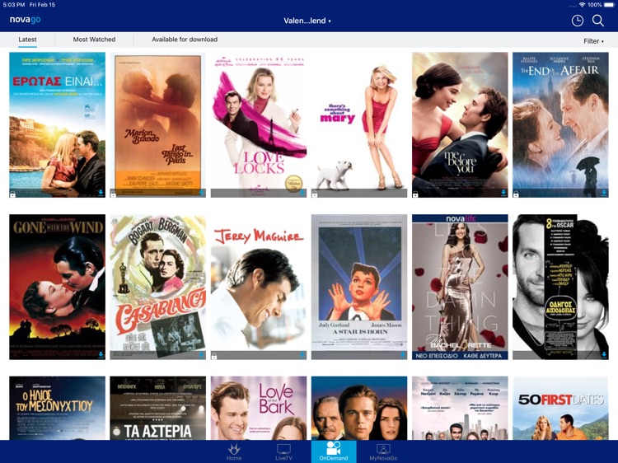Open the city skyline movie poster beside 50 First Dates
The width and height of the screenshot is (618, 463).
pos(460,409)
